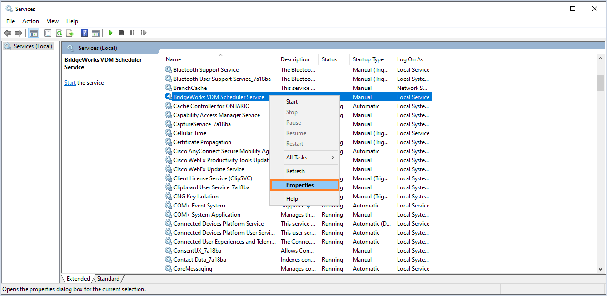Sort by the Log On As column header
This screenshot has width=607, height=296.
click(413, 59)
